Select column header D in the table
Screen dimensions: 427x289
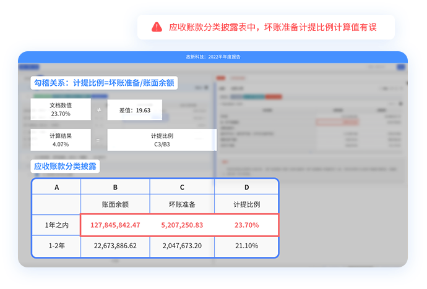(246, 187)
